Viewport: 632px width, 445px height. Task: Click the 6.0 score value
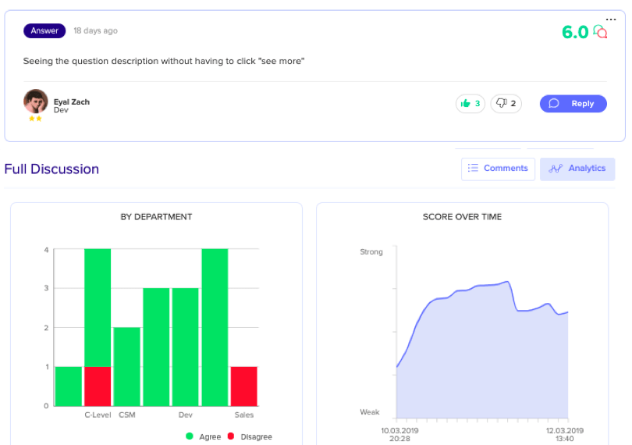[x=575, y=32]
